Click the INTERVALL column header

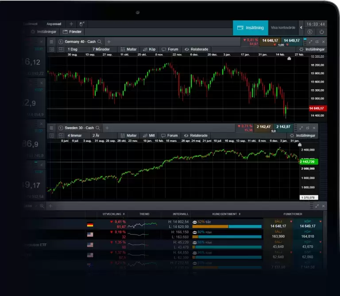[x=181, y=214]
